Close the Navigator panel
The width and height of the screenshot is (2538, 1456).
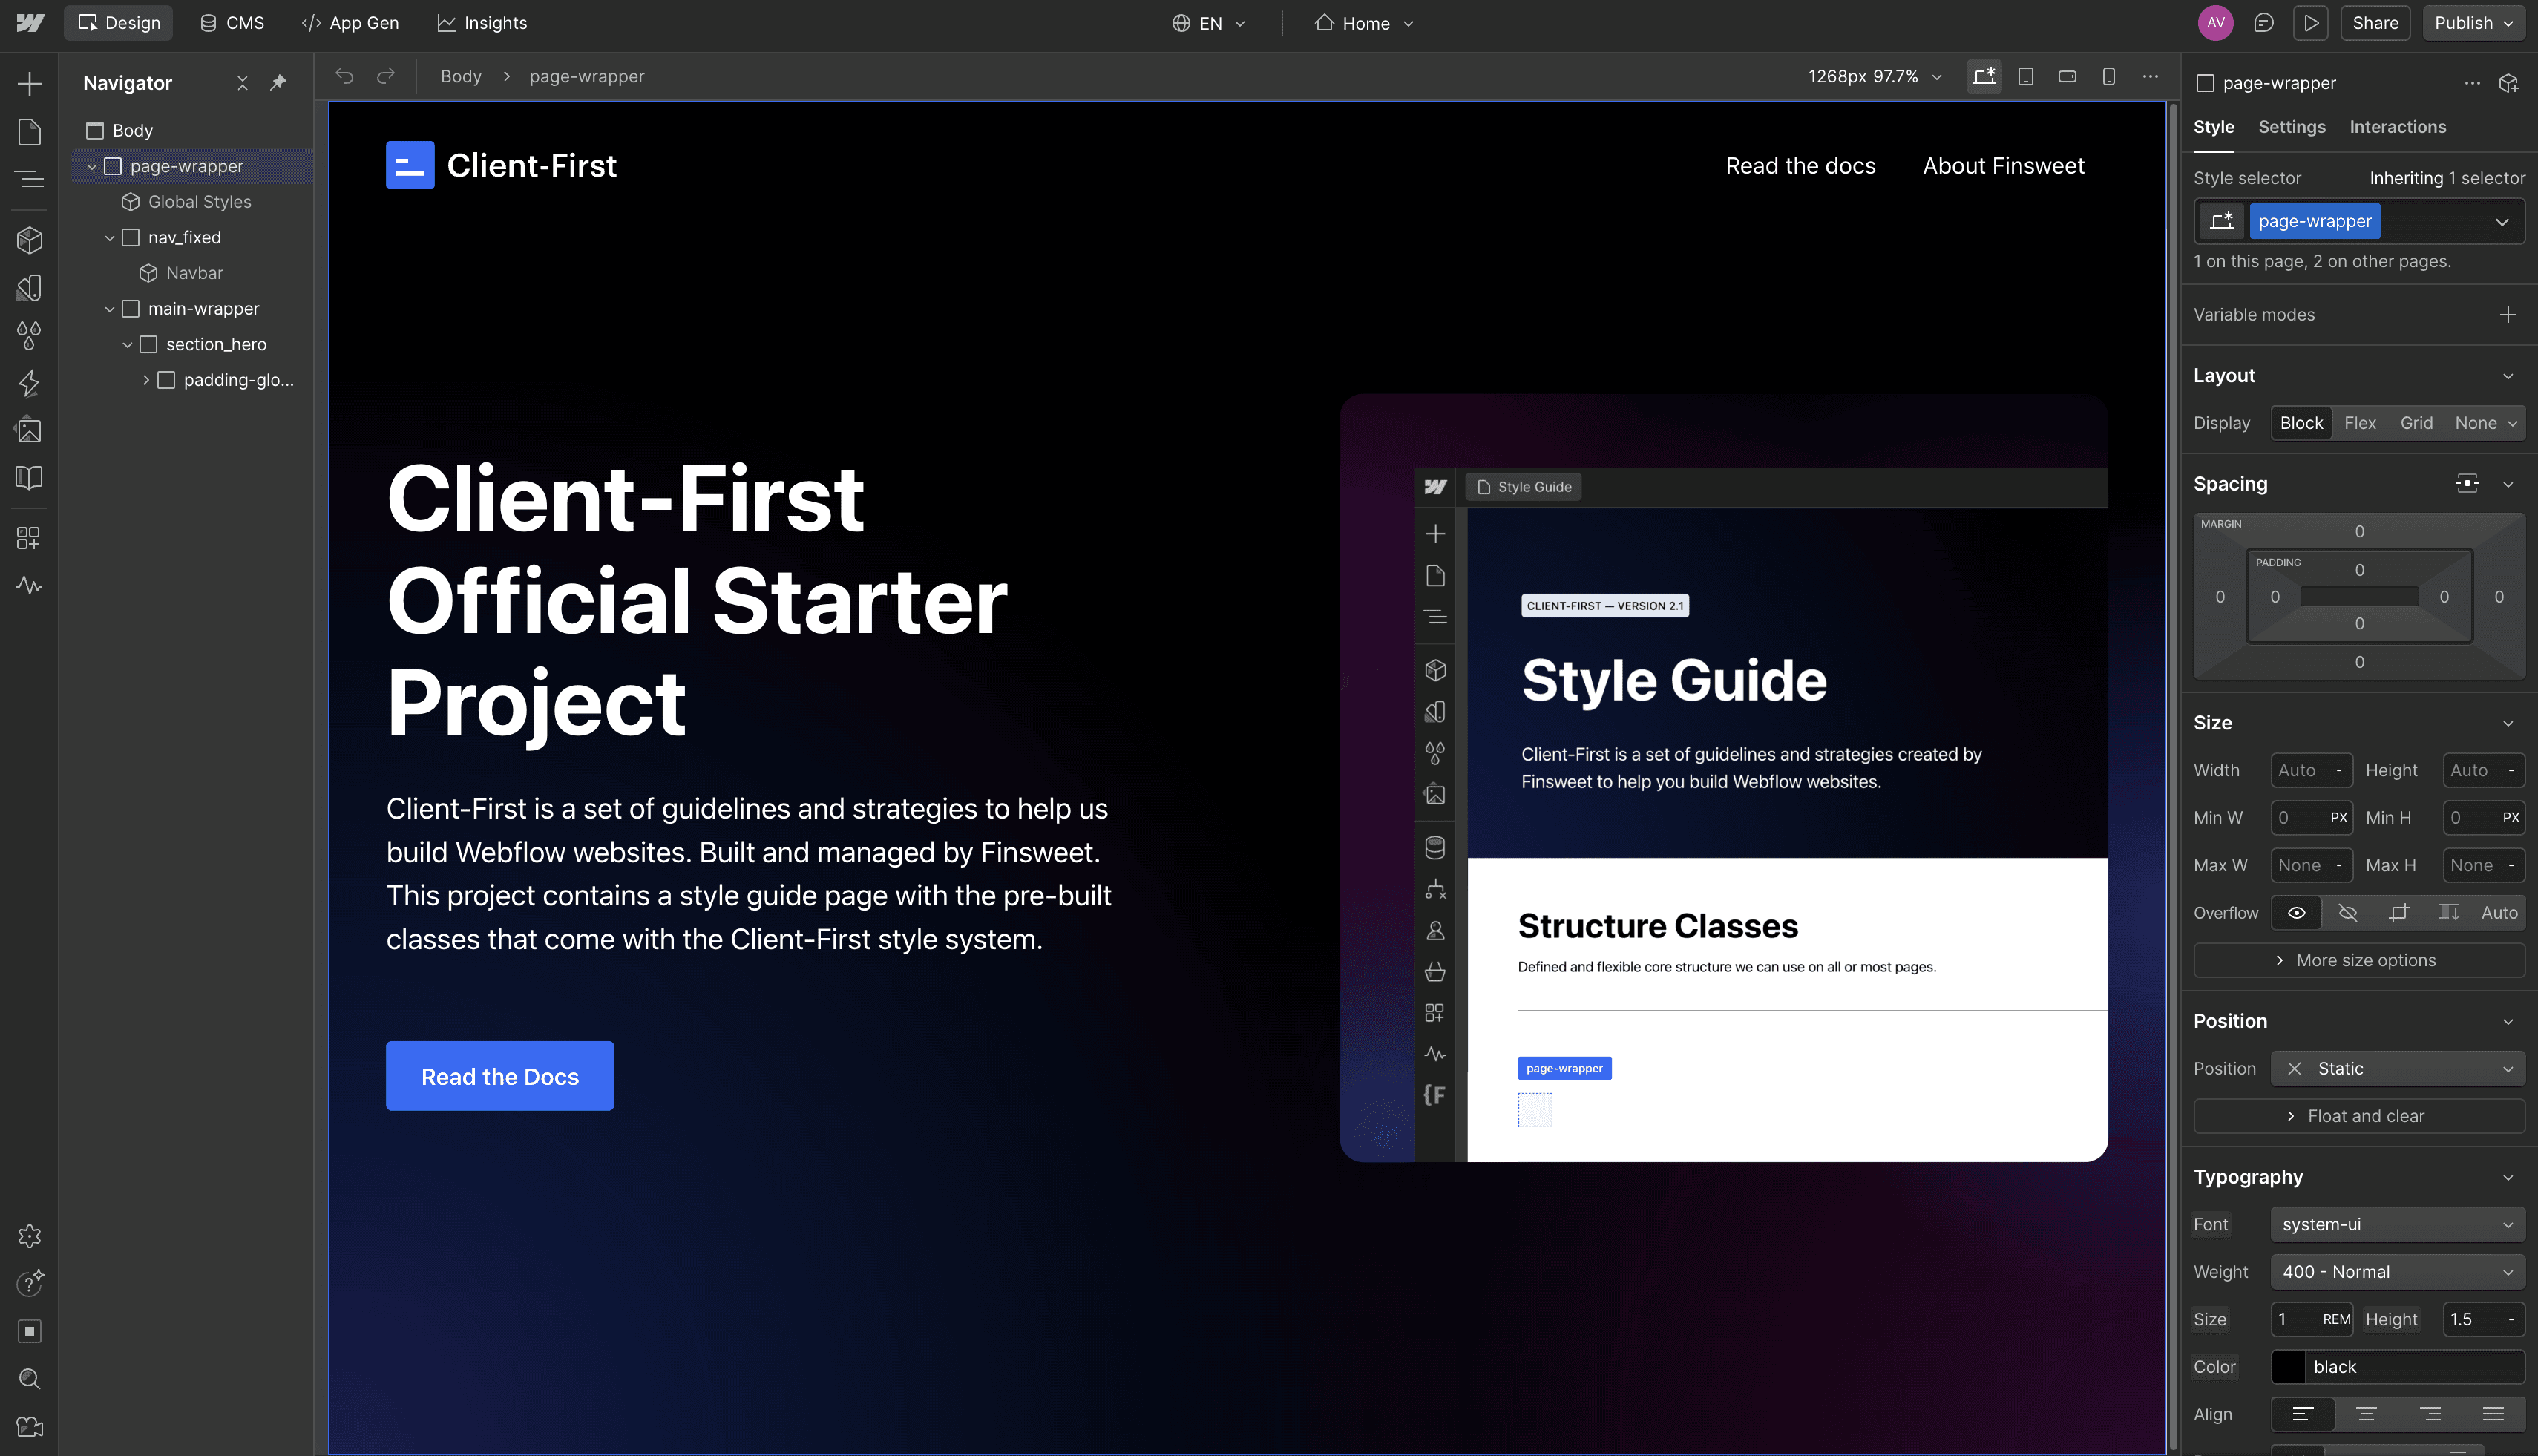click(x=242, y=83)
